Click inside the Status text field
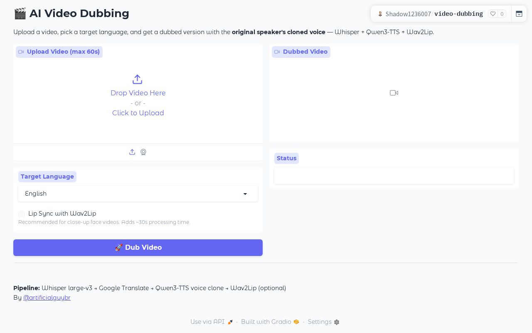 [394, 176]
